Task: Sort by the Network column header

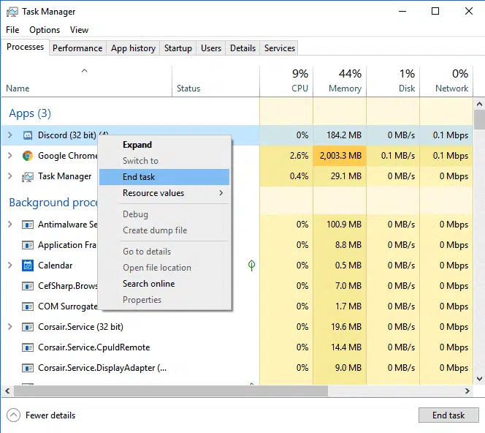Action: coord(446,81)
